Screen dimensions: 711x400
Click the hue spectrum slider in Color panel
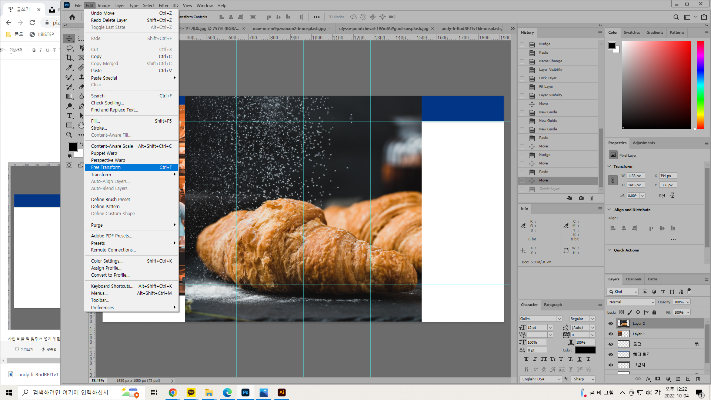click(x=701, y=85)
